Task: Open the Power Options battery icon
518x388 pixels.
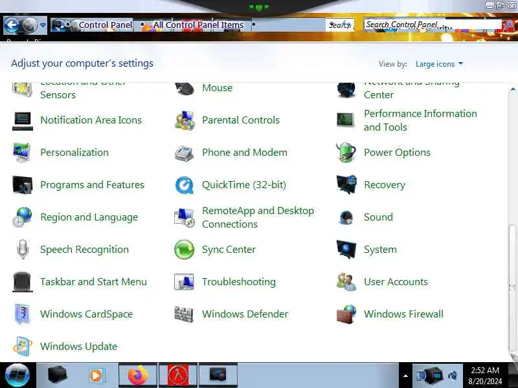Action: point(346,153)
